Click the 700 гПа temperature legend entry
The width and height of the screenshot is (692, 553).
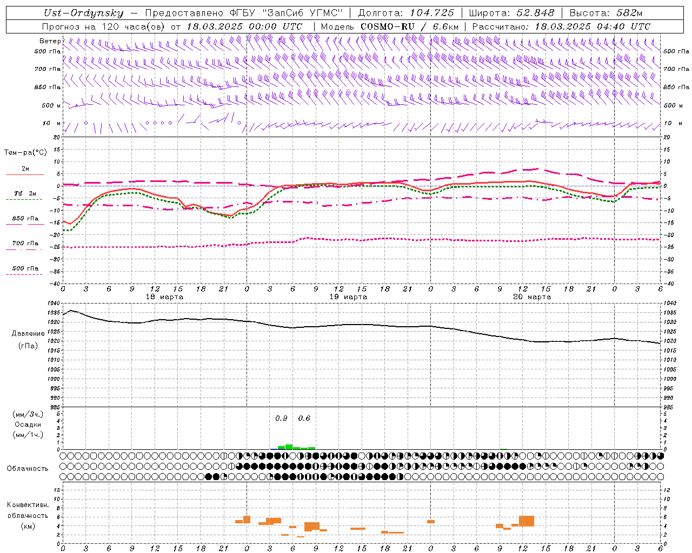[25, 244]
